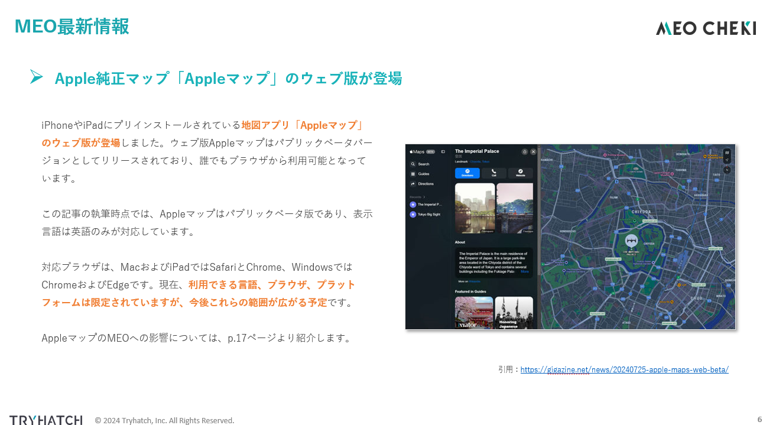Open the second Imperial Palace bridge photo
The width and height of the screenshot is (763, 425).
pos(515,208)
